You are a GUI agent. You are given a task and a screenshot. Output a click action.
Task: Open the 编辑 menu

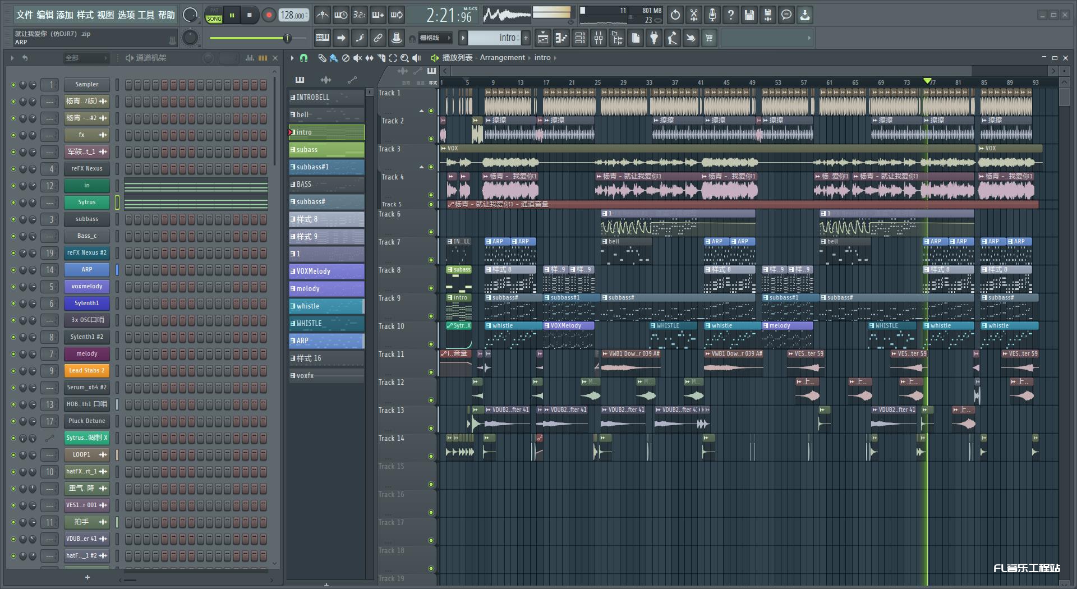click(45, 15)
